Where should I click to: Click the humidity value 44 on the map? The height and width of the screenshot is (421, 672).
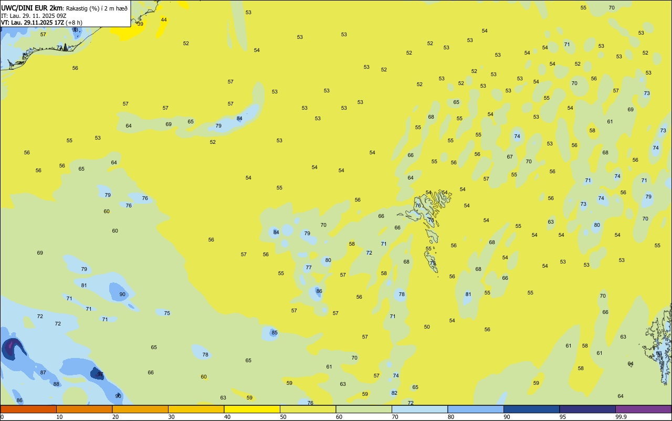(x=164, y=20)
